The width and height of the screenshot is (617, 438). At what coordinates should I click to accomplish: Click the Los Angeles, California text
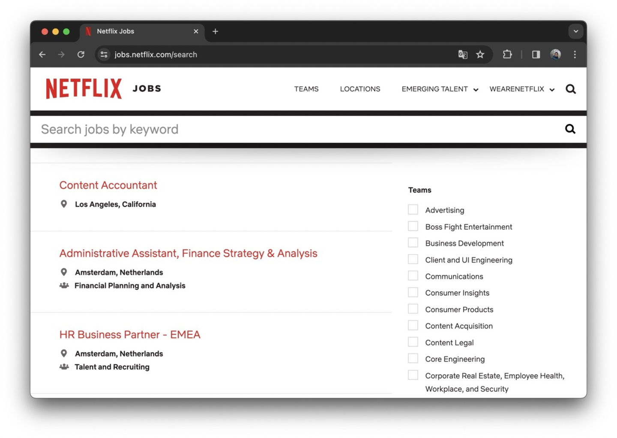click(x=115, y=204)
